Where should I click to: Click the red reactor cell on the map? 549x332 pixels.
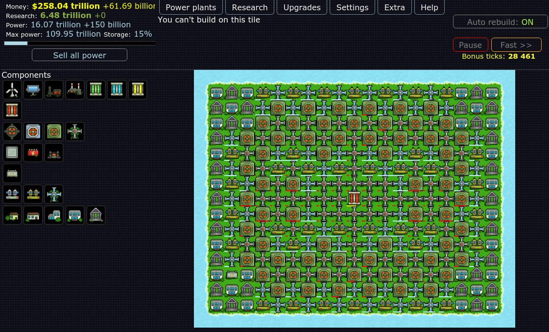[x=354, y=198]
